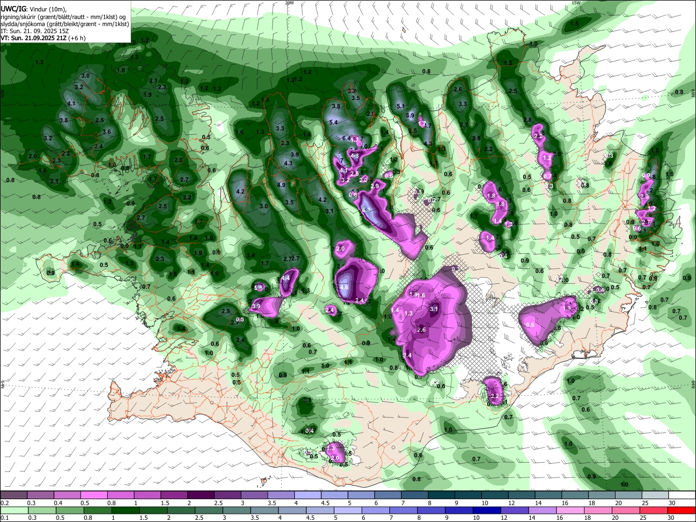Click the dusty purple 0.2 snow legend swatch

point(14,495)
